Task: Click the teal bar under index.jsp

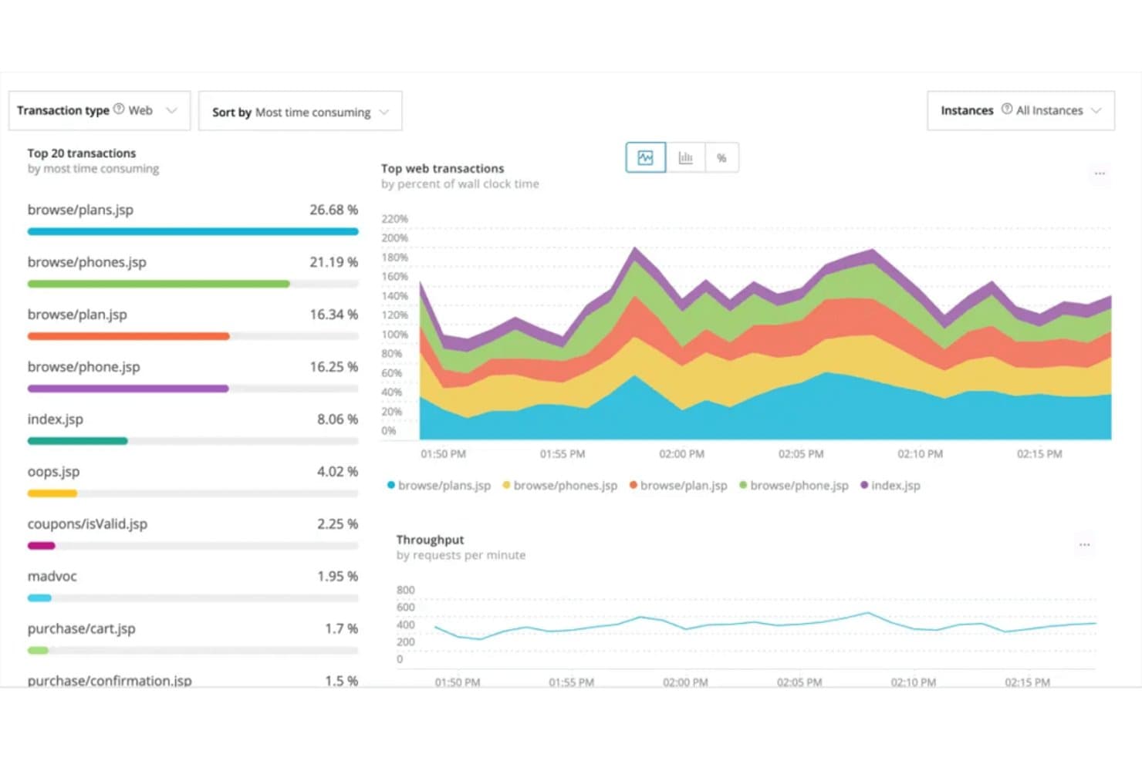Action: 77,441
